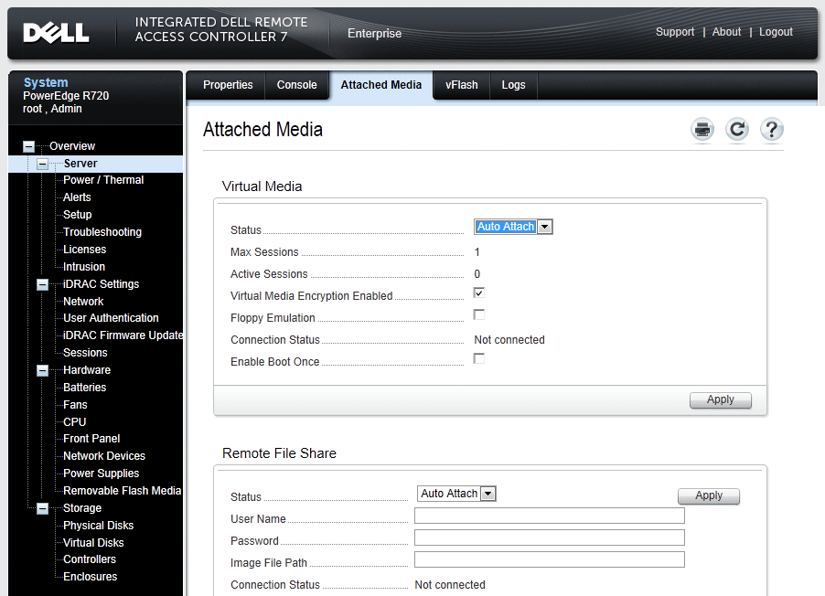
Task: Click the 'Enterprise' license label
Action: (x=375, y=34)
